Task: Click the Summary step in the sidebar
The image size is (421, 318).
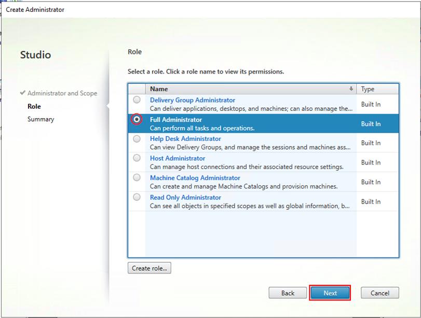Action: coord(40,119)
